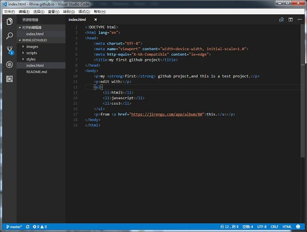Expand the scripts folder
The height and width of the screenshot is (232, 307).
31,53
